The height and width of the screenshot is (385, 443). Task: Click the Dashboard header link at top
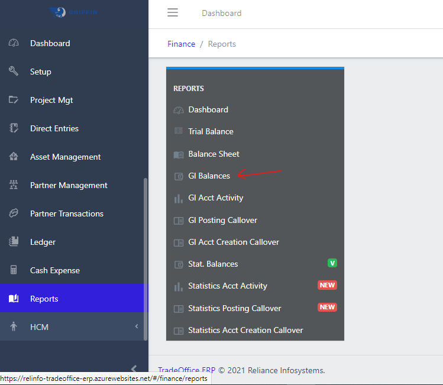[221, 13]
